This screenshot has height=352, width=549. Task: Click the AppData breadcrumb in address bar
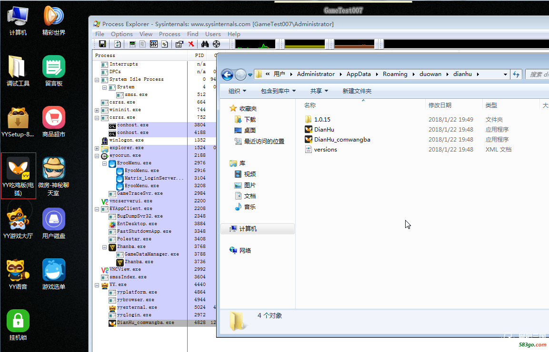[359, 74]
